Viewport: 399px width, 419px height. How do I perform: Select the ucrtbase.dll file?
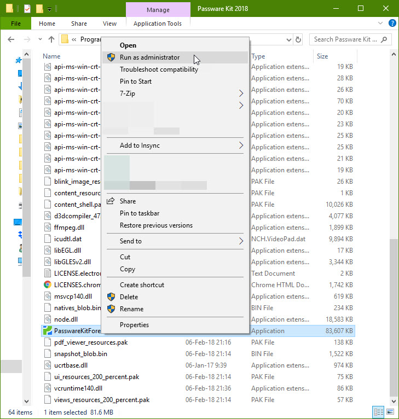[x=71, y=365]
